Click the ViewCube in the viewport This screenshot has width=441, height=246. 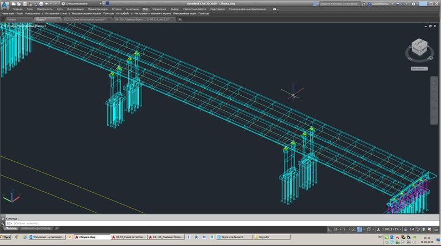[x=418, y=47]
